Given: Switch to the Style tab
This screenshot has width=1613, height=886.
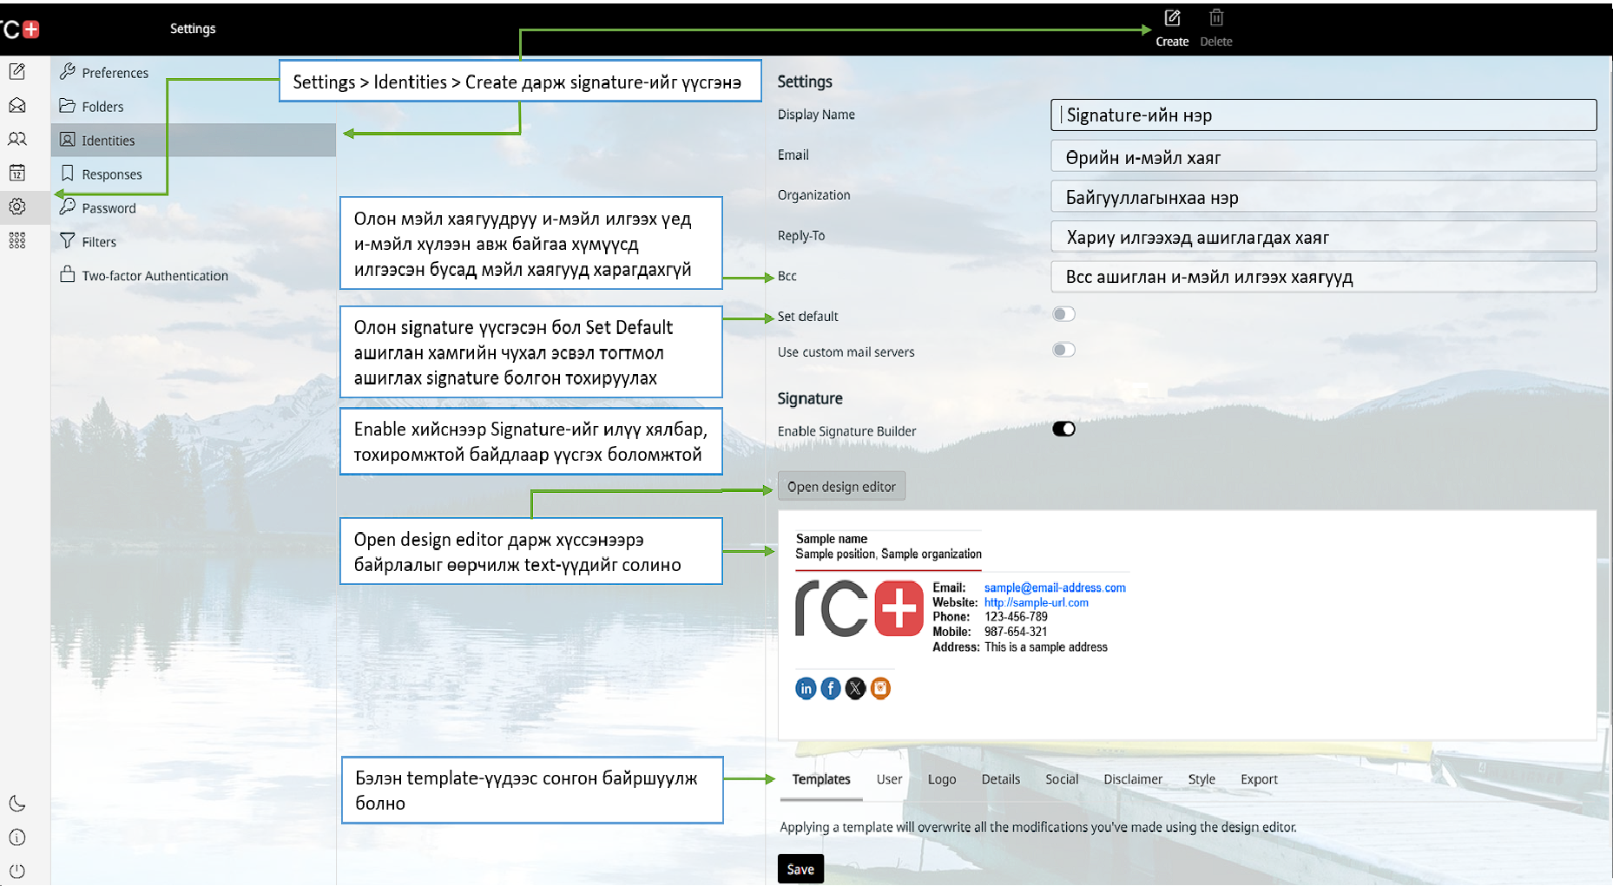Looking at the screenshot, I should [x=1202, y=779].
